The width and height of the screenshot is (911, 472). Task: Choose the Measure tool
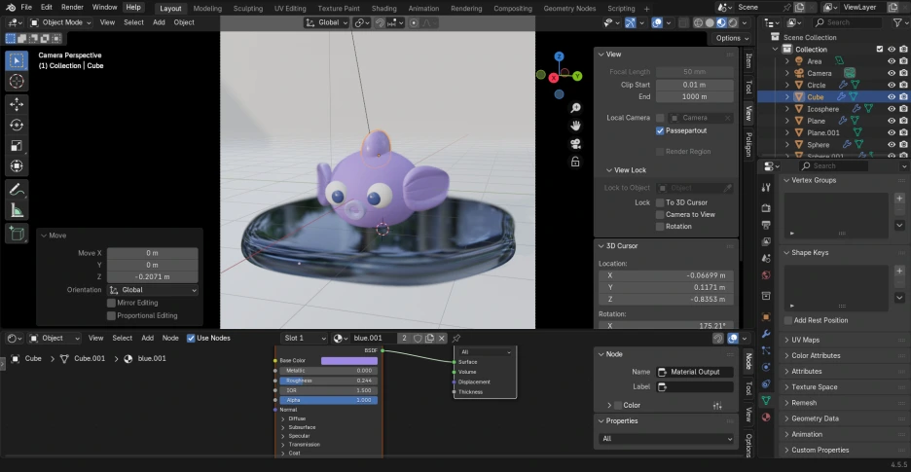(x=17, y=209)
